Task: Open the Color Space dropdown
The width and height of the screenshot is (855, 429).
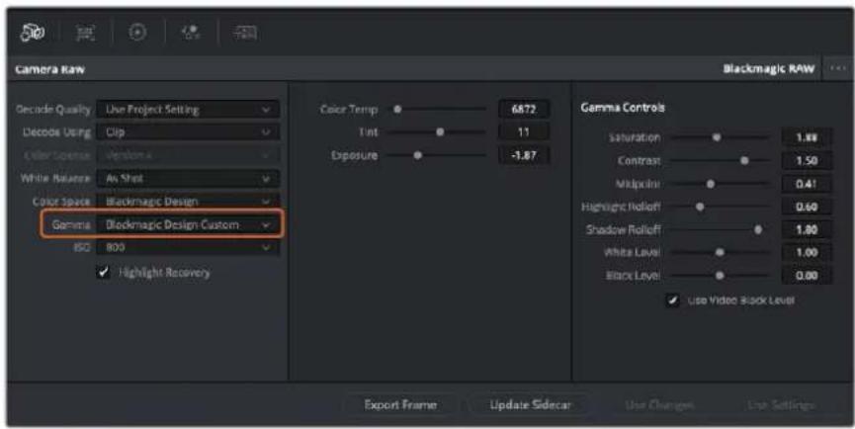Action: pos(188,201)
